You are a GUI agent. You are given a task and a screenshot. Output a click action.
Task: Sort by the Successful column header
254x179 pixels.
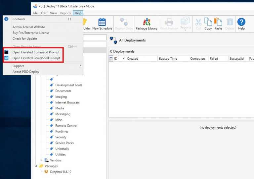(x=238, y=58)
